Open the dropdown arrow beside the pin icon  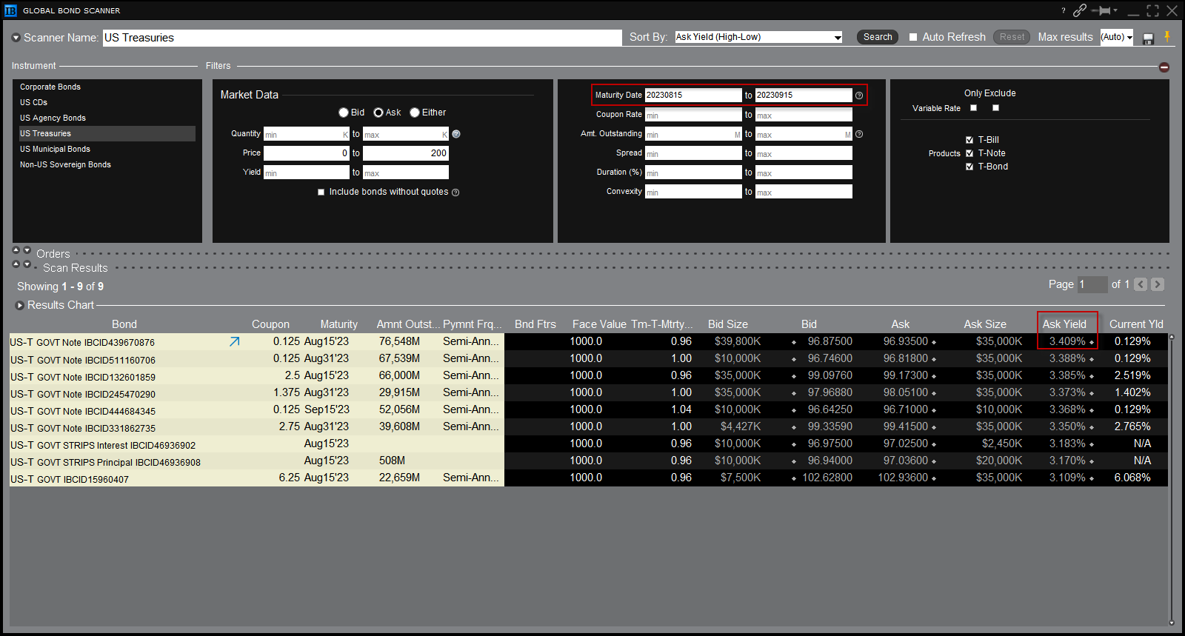pos(1115,10)
